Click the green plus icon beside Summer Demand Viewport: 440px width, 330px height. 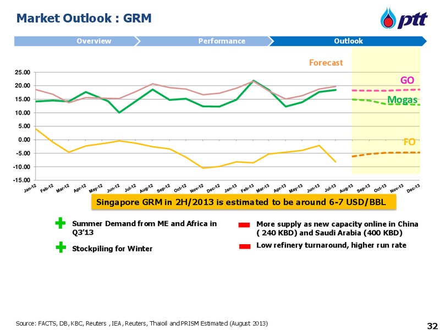[x=61, y=223]
